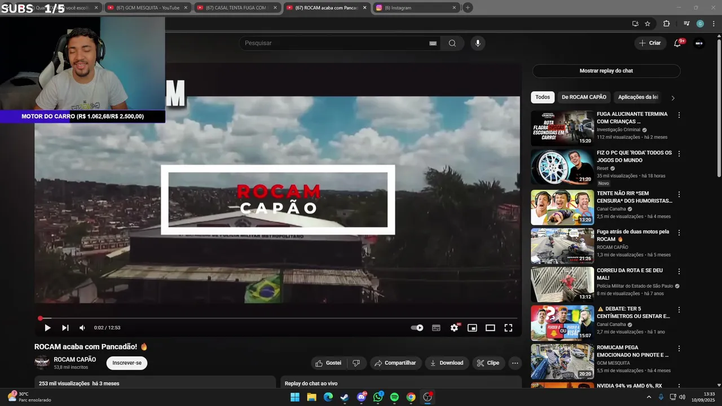Viewport: 722px width, 406px height.
Task: Enter fullscreen mode
Action: tap(508, 328)
